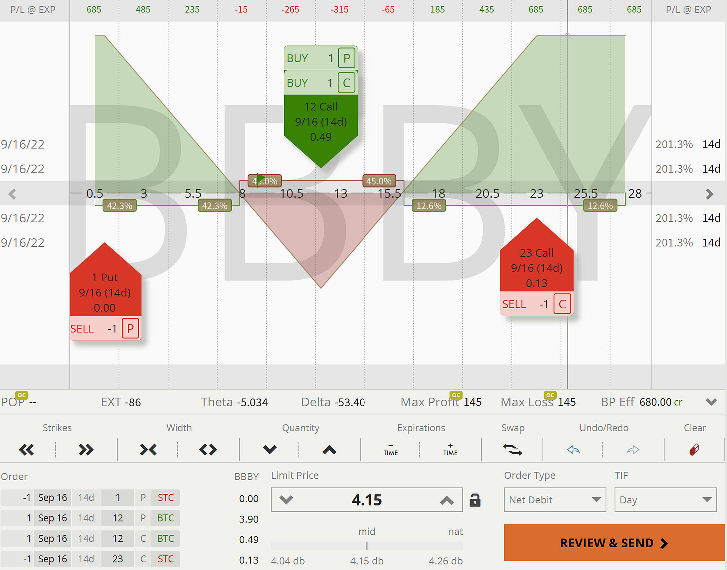The image size is (727, 570).
Task: Swap the order sides icon
Action: pyautogui.click(x=512, y=450)
